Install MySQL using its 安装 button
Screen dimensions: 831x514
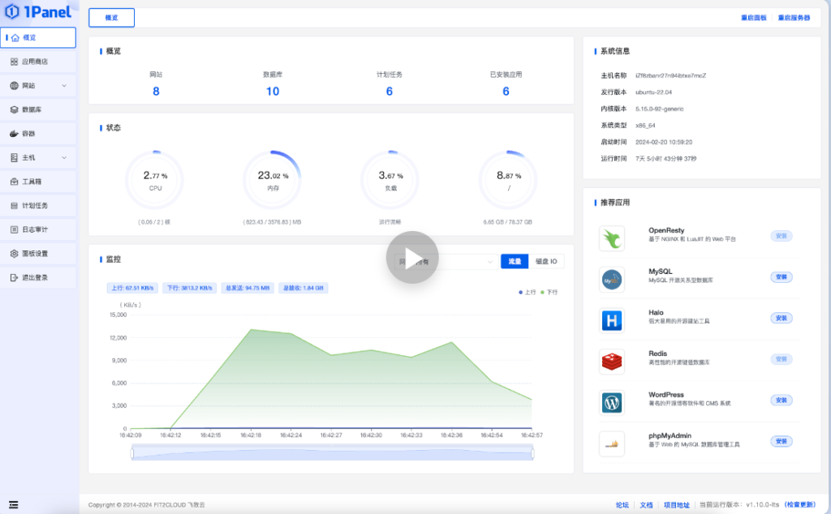pyautogui.click(x=781, y=276)
